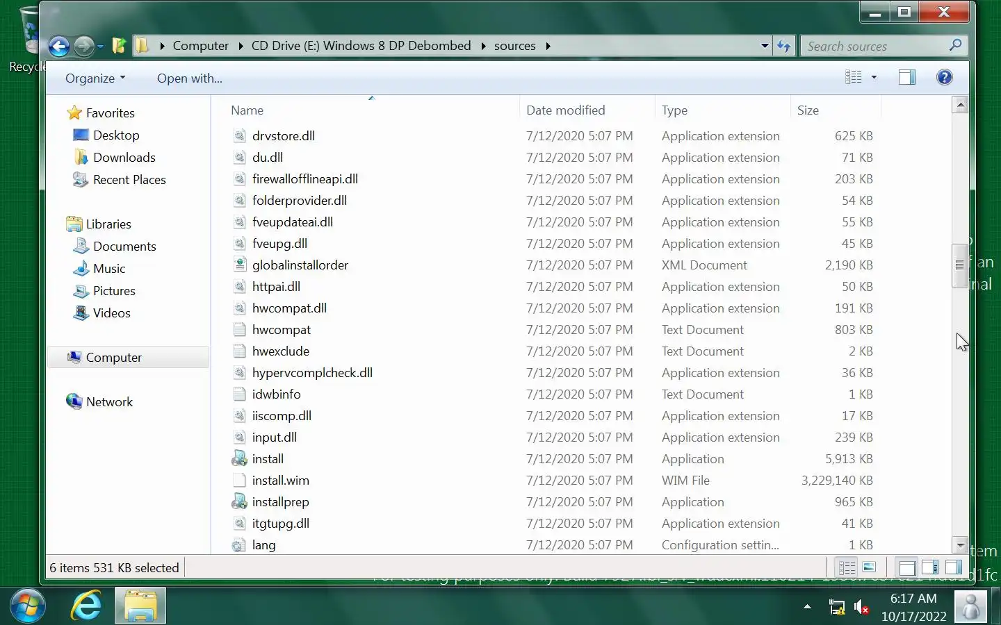The image size is (1001, 625).
Task: Launch Internet Explorer from the taskbar
Action: (87, 606)
